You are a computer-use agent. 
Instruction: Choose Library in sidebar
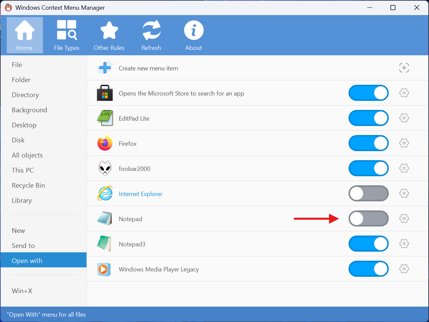(44, 200)
